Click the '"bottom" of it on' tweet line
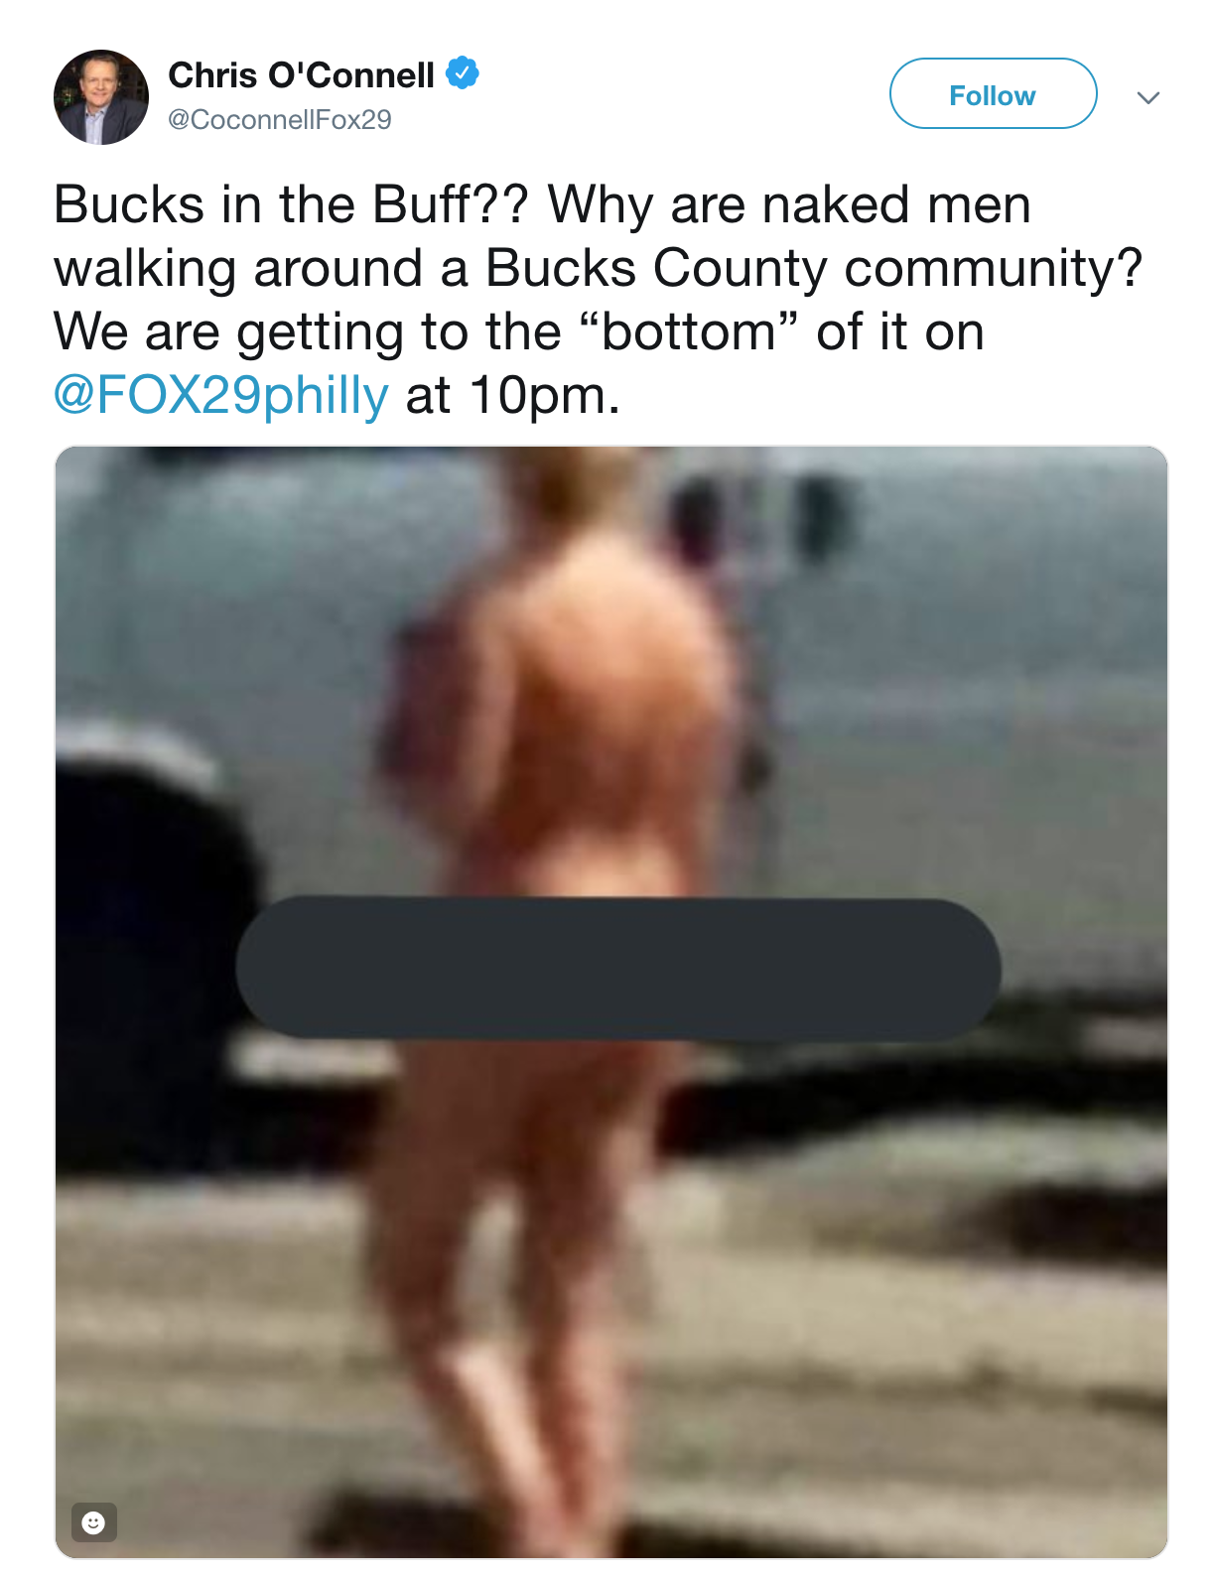This screenshot has height=1578, width=1215. (x=779, y=331)
